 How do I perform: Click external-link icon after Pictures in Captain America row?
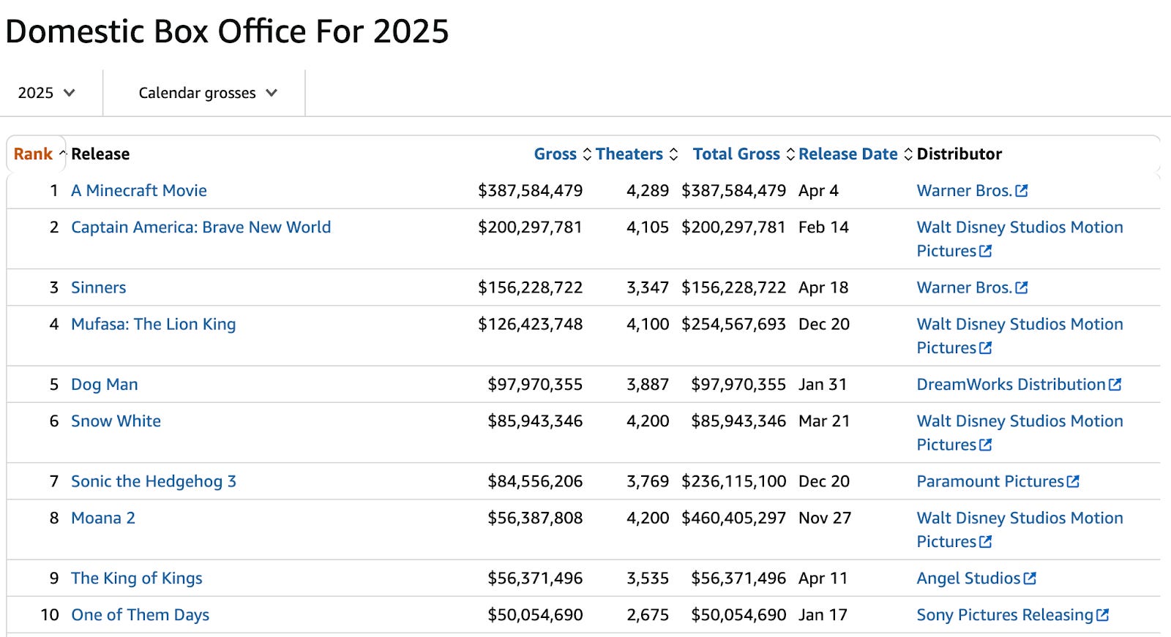(986, 251)
